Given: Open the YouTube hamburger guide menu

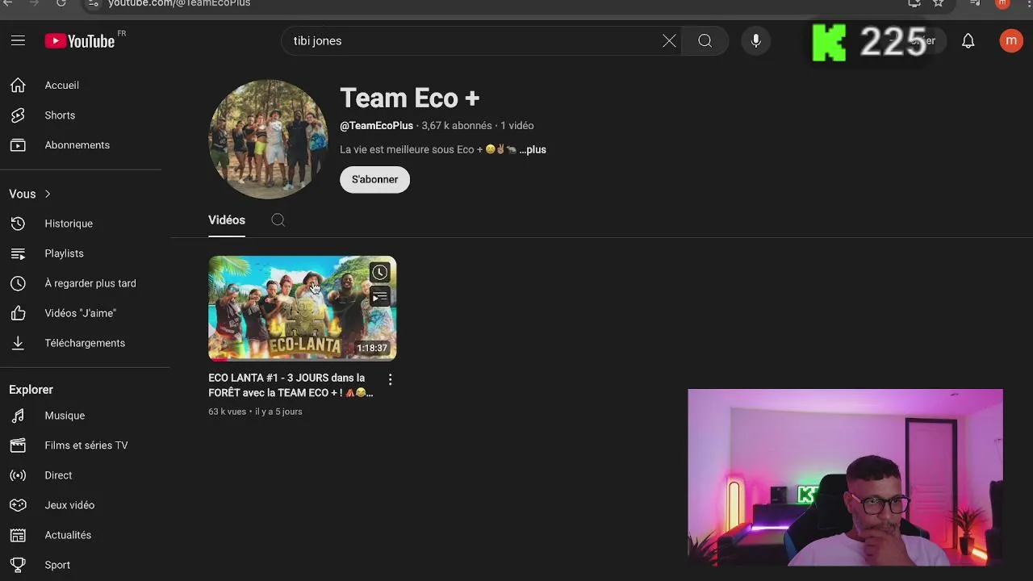Looking at the screenshot, I should tap(18, 40).
